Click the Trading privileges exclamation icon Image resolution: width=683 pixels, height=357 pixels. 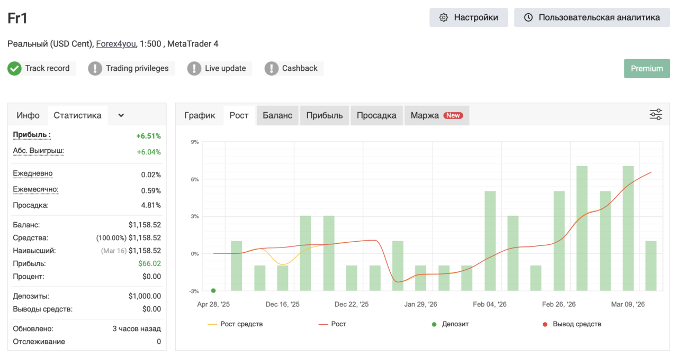(x=95, y=68)
